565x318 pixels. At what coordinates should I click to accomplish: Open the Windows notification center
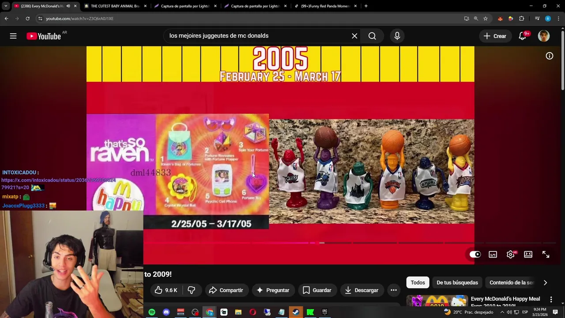click(x=555, y=312)
